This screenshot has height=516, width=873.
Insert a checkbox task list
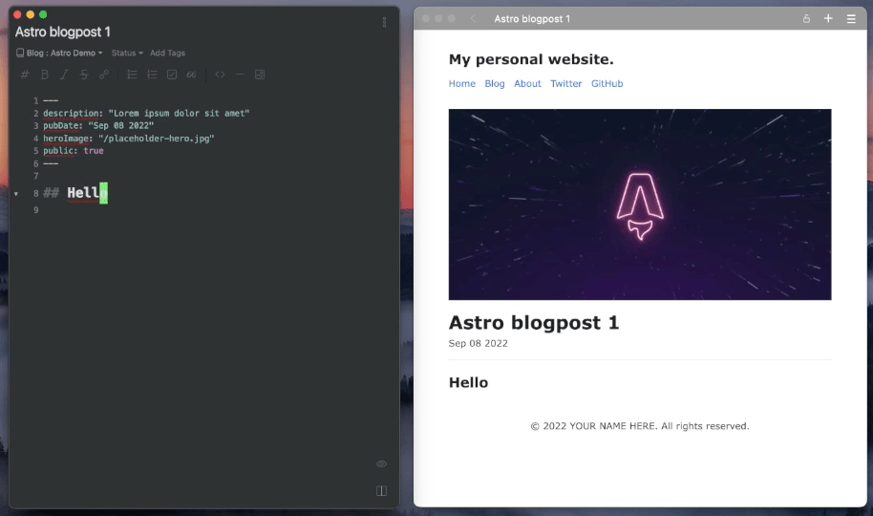pos(172,75)
